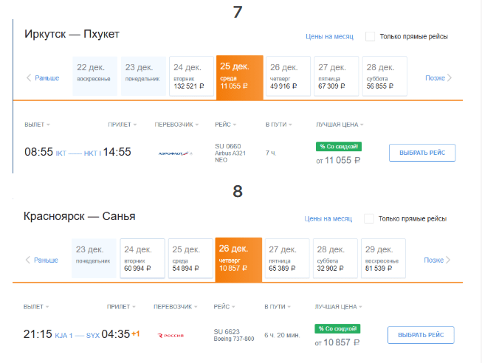Click the Aeroflot carrier logo
The image size is (482, 363).
click(x=175, y=153)
